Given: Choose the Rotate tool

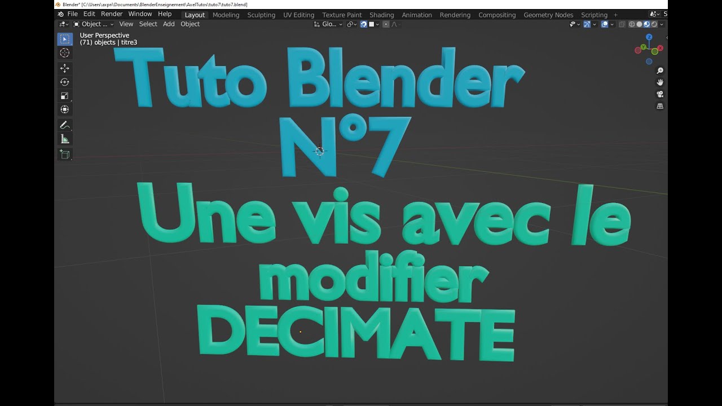Looking at the screenshot, I should (65, 82).
